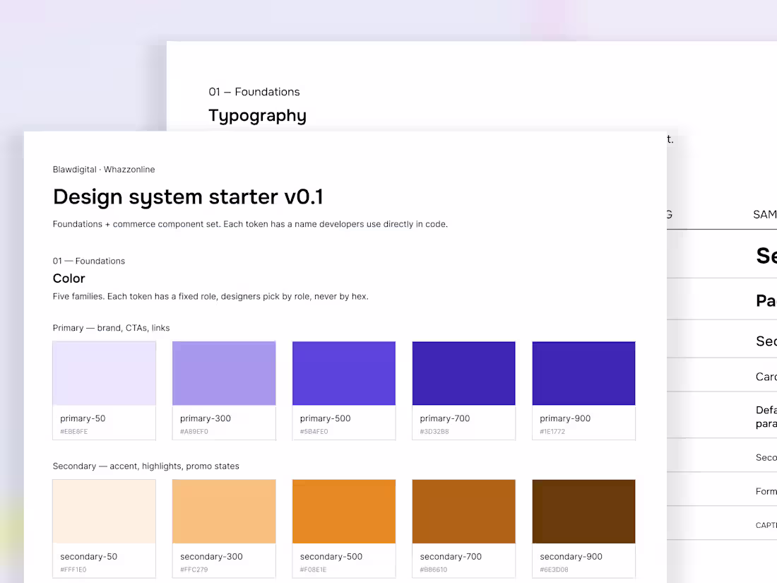777x583 pixels.
Task: Click the 'secondary-500' token name
Action: [331, 557]
